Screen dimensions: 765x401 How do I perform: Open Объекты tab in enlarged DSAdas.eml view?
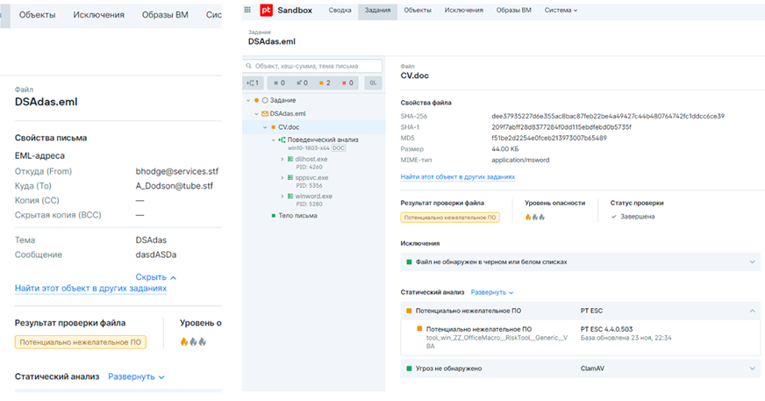click(x=37, y=15)
